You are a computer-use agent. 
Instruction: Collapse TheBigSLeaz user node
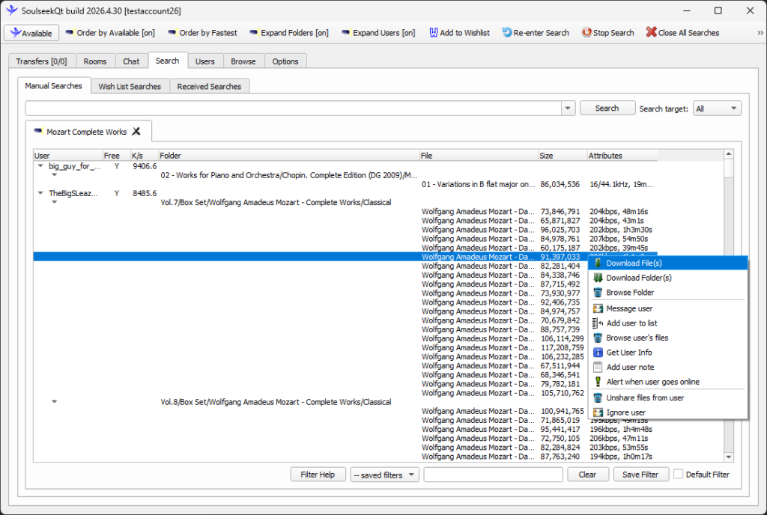40,193
